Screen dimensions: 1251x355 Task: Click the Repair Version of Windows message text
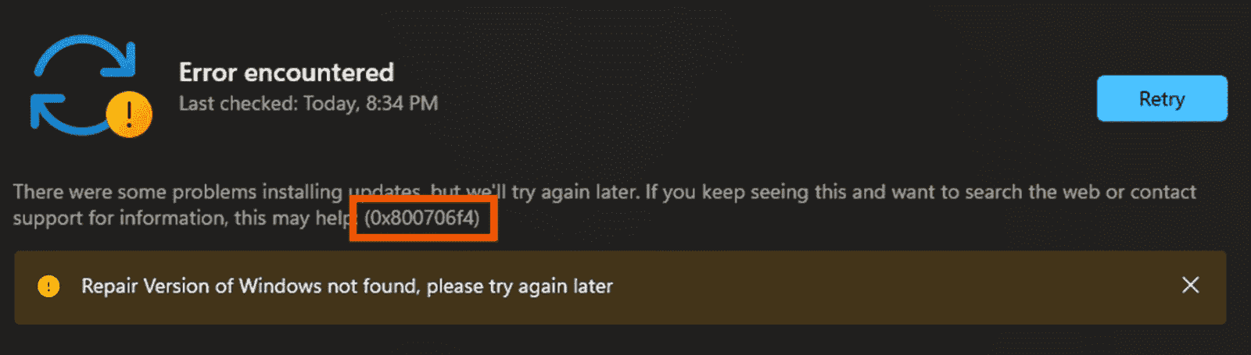[347, 286]
